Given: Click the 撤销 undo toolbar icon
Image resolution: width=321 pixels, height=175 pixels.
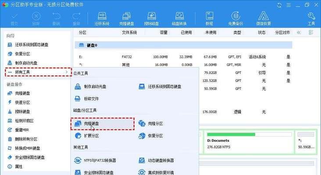Looking at the screenshot, I should (56, 19).
